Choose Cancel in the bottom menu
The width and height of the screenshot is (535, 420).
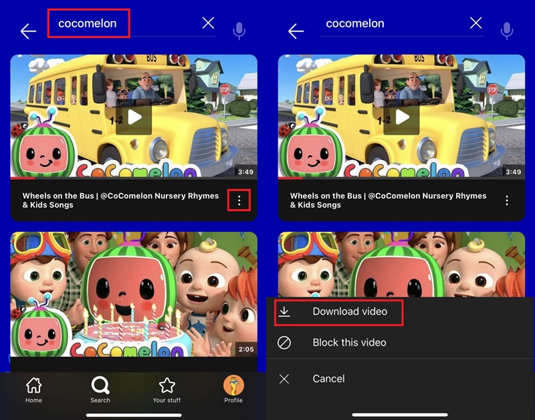pyautogui.click(x=399, y=378)
